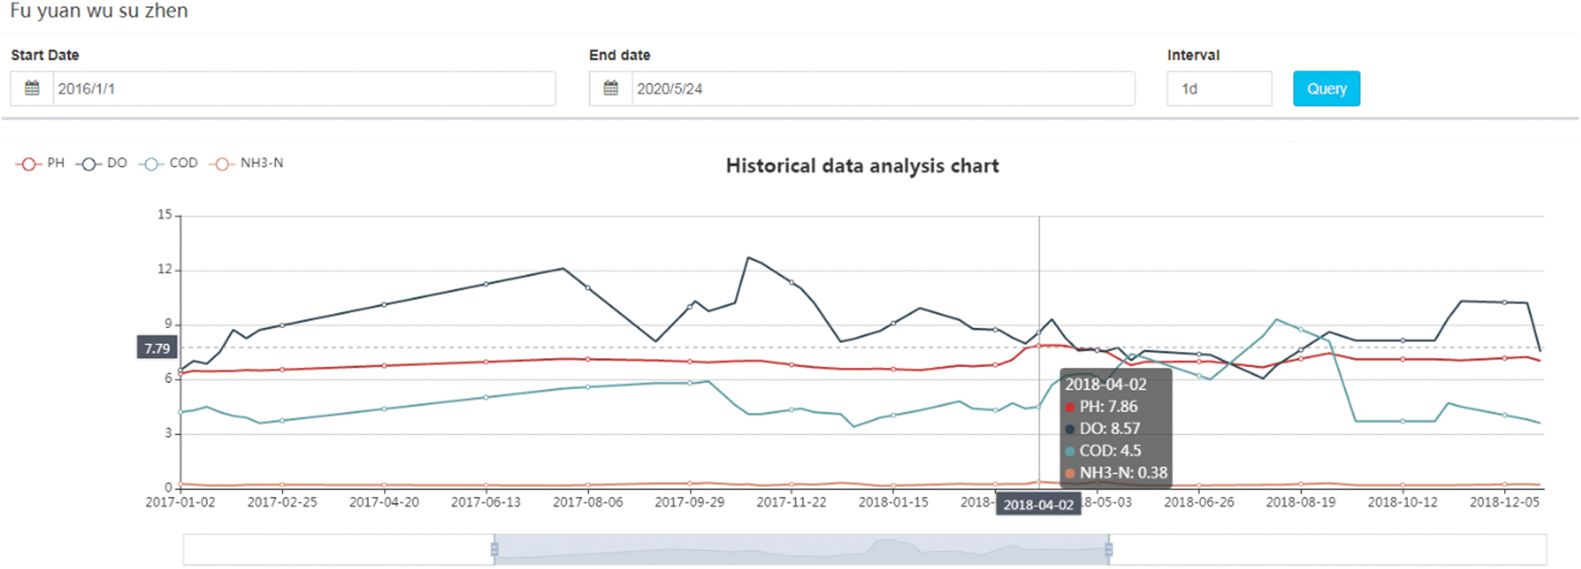Click the 7.79 y-axis pointer label
Viewport: 1581px width, 569px height.
157,348
